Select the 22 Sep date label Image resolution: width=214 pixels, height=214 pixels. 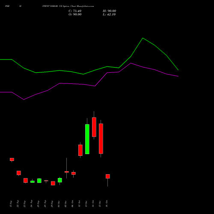pyautogui.click(x=18, y=204)
